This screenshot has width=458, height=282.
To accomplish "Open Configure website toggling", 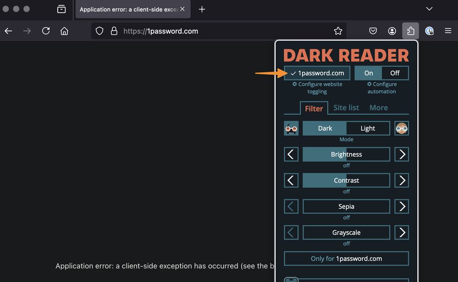I will 317,88.
